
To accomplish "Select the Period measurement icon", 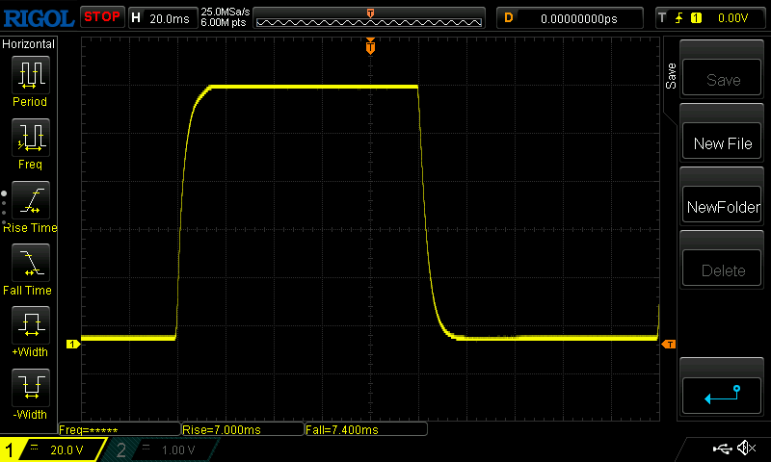I will click(x=31, y=75).
